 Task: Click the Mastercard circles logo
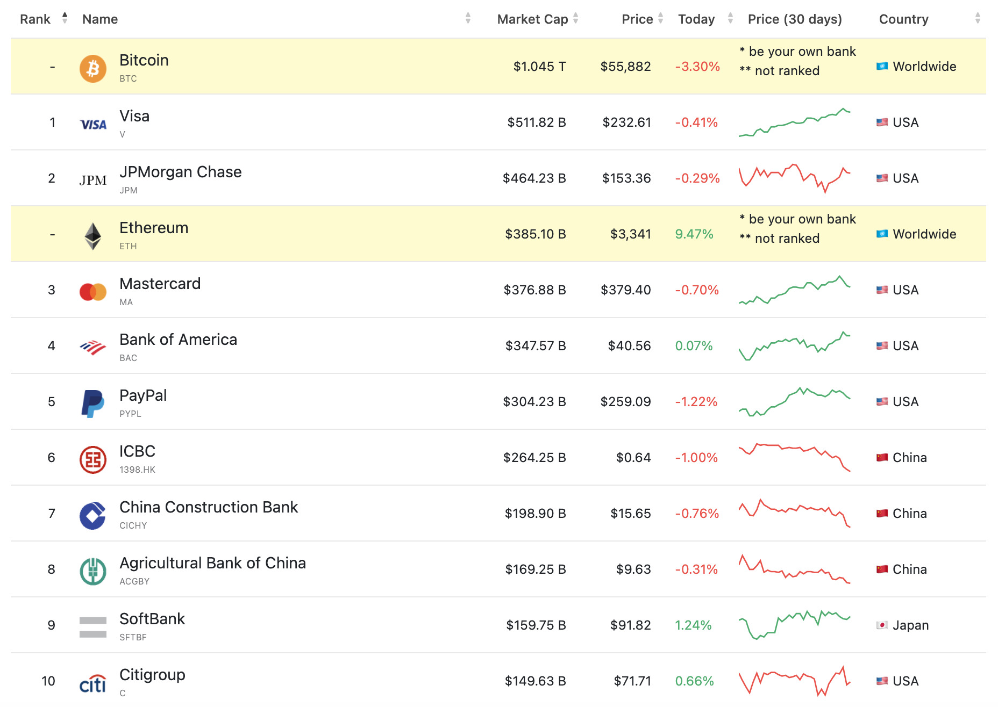[93, 292]
